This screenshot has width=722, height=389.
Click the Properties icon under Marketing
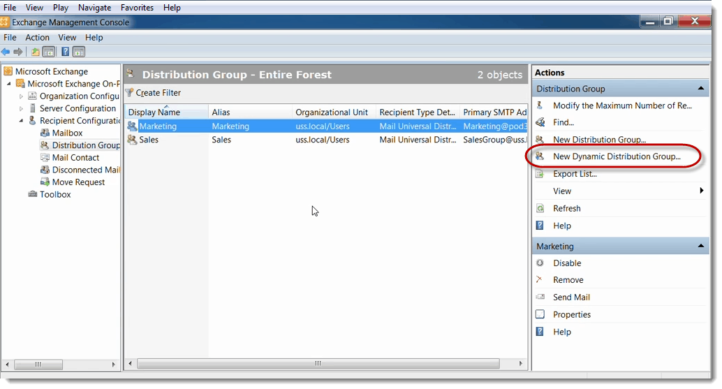coord(540,314)
